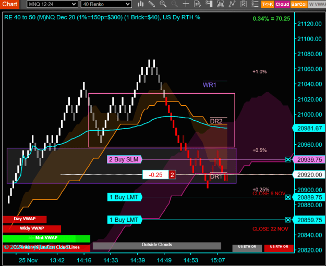This screenshot has width=326, height=266.
Task: Click the zoom in magnifier
Action: click(163, 4)
